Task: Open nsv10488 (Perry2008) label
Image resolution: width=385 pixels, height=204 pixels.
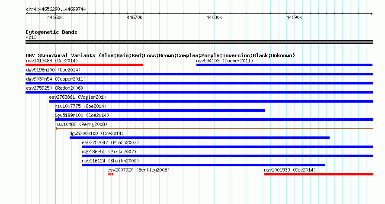Action: point(81,124)
